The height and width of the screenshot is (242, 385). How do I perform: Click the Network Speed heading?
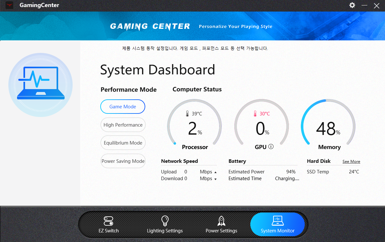tap(180, 161)
